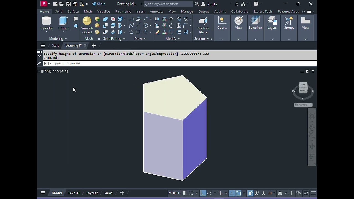Screen dimensions: 354x199
Task: Pick the Erase tool
Action: [157, 32]
